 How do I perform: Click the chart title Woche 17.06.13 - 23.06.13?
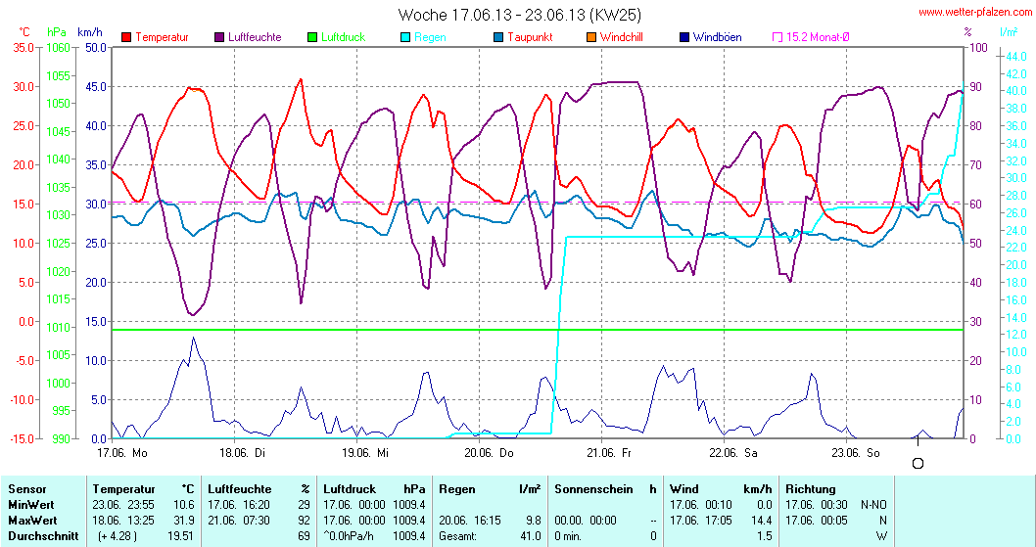tap(519, 15)
